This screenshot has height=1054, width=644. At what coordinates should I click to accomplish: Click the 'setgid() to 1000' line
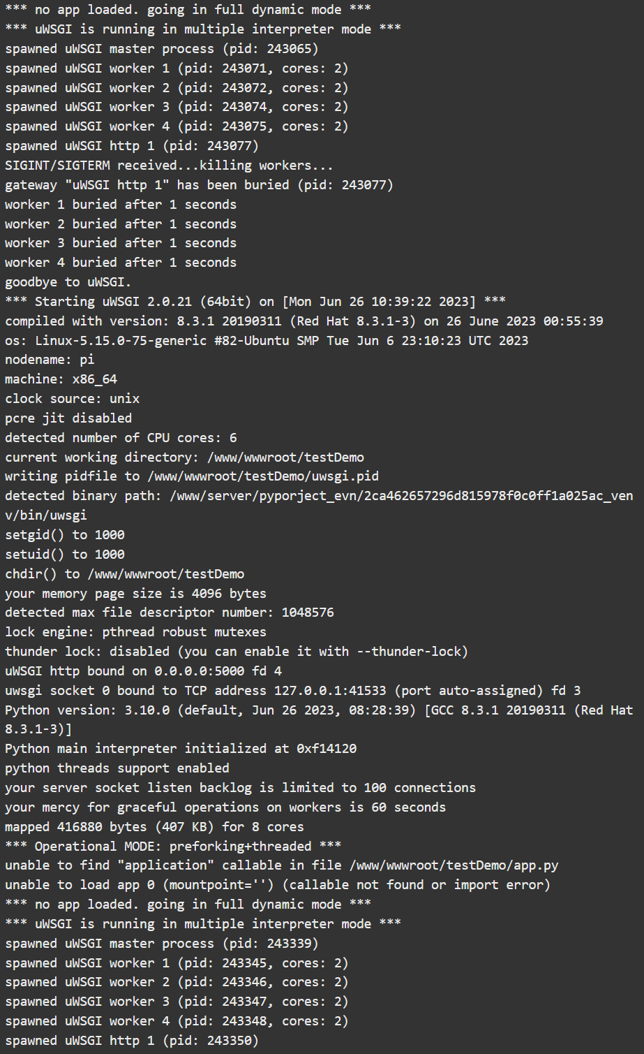click(65, 535)
